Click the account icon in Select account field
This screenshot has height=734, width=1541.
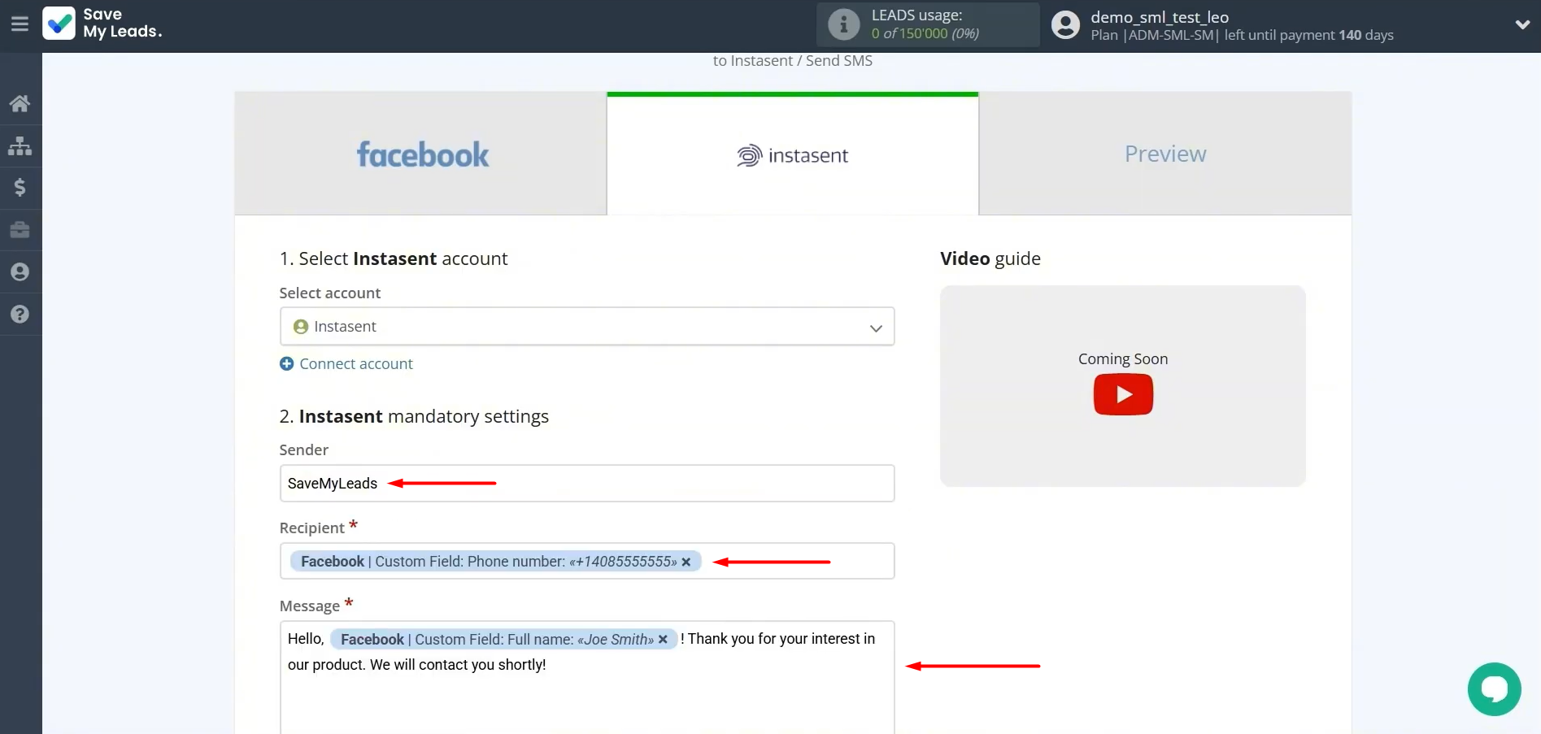(x=301, y=327)
